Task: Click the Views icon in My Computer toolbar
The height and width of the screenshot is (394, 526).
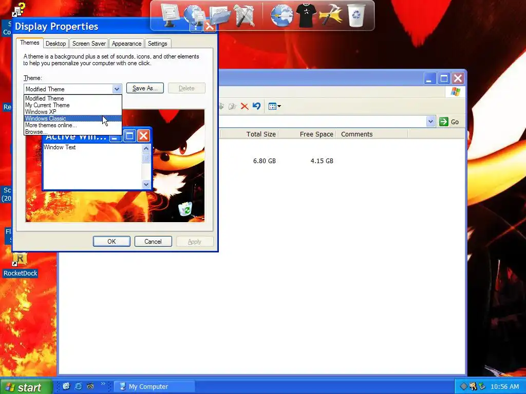Action: (272, 107)
